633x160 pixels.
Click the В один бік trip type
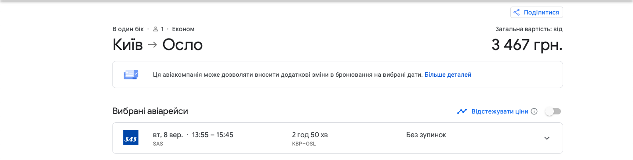coord(128,29)
